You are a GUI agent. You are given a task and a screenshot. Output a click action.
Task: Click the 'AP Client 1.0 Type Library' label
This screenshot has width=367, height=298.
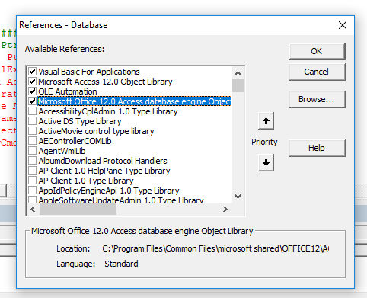pos(86,181)
